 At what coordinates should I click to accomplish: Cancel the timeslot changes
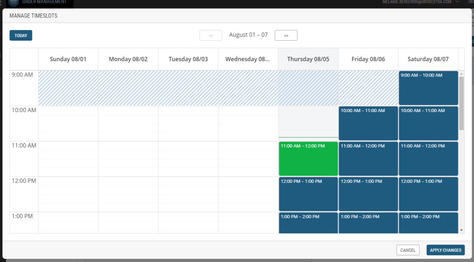coord(408,250)
